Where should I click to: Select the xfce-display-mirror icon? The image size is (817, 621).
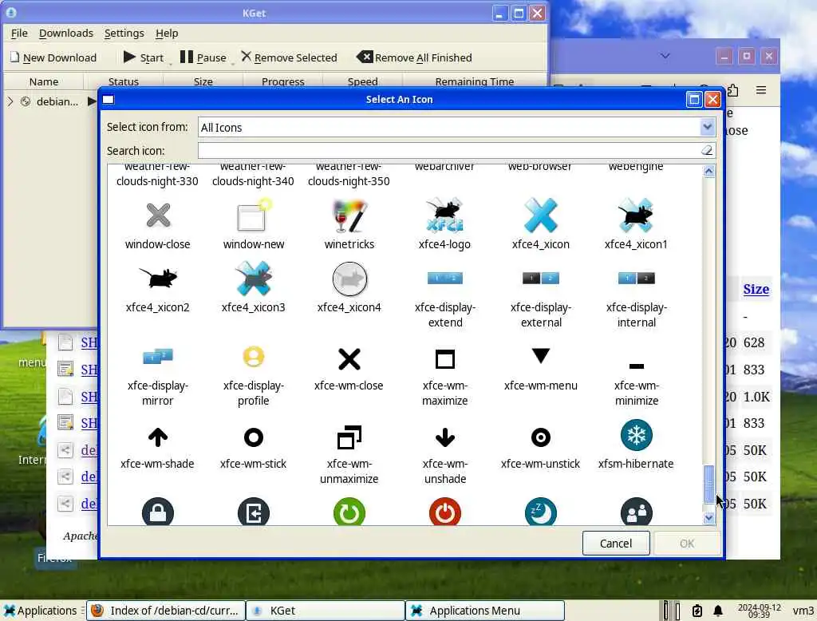click(x=158, y=357)
